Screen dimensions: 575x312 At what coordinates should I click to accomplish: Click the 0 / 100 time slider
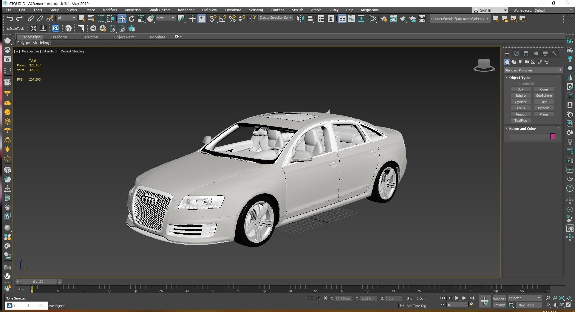[38, 282]
